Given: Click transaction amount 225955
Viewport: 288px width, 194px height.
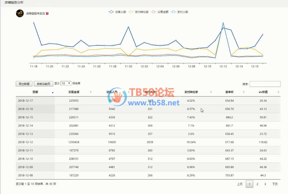Looking at the screenshot, I should click(x=74, y=100).
